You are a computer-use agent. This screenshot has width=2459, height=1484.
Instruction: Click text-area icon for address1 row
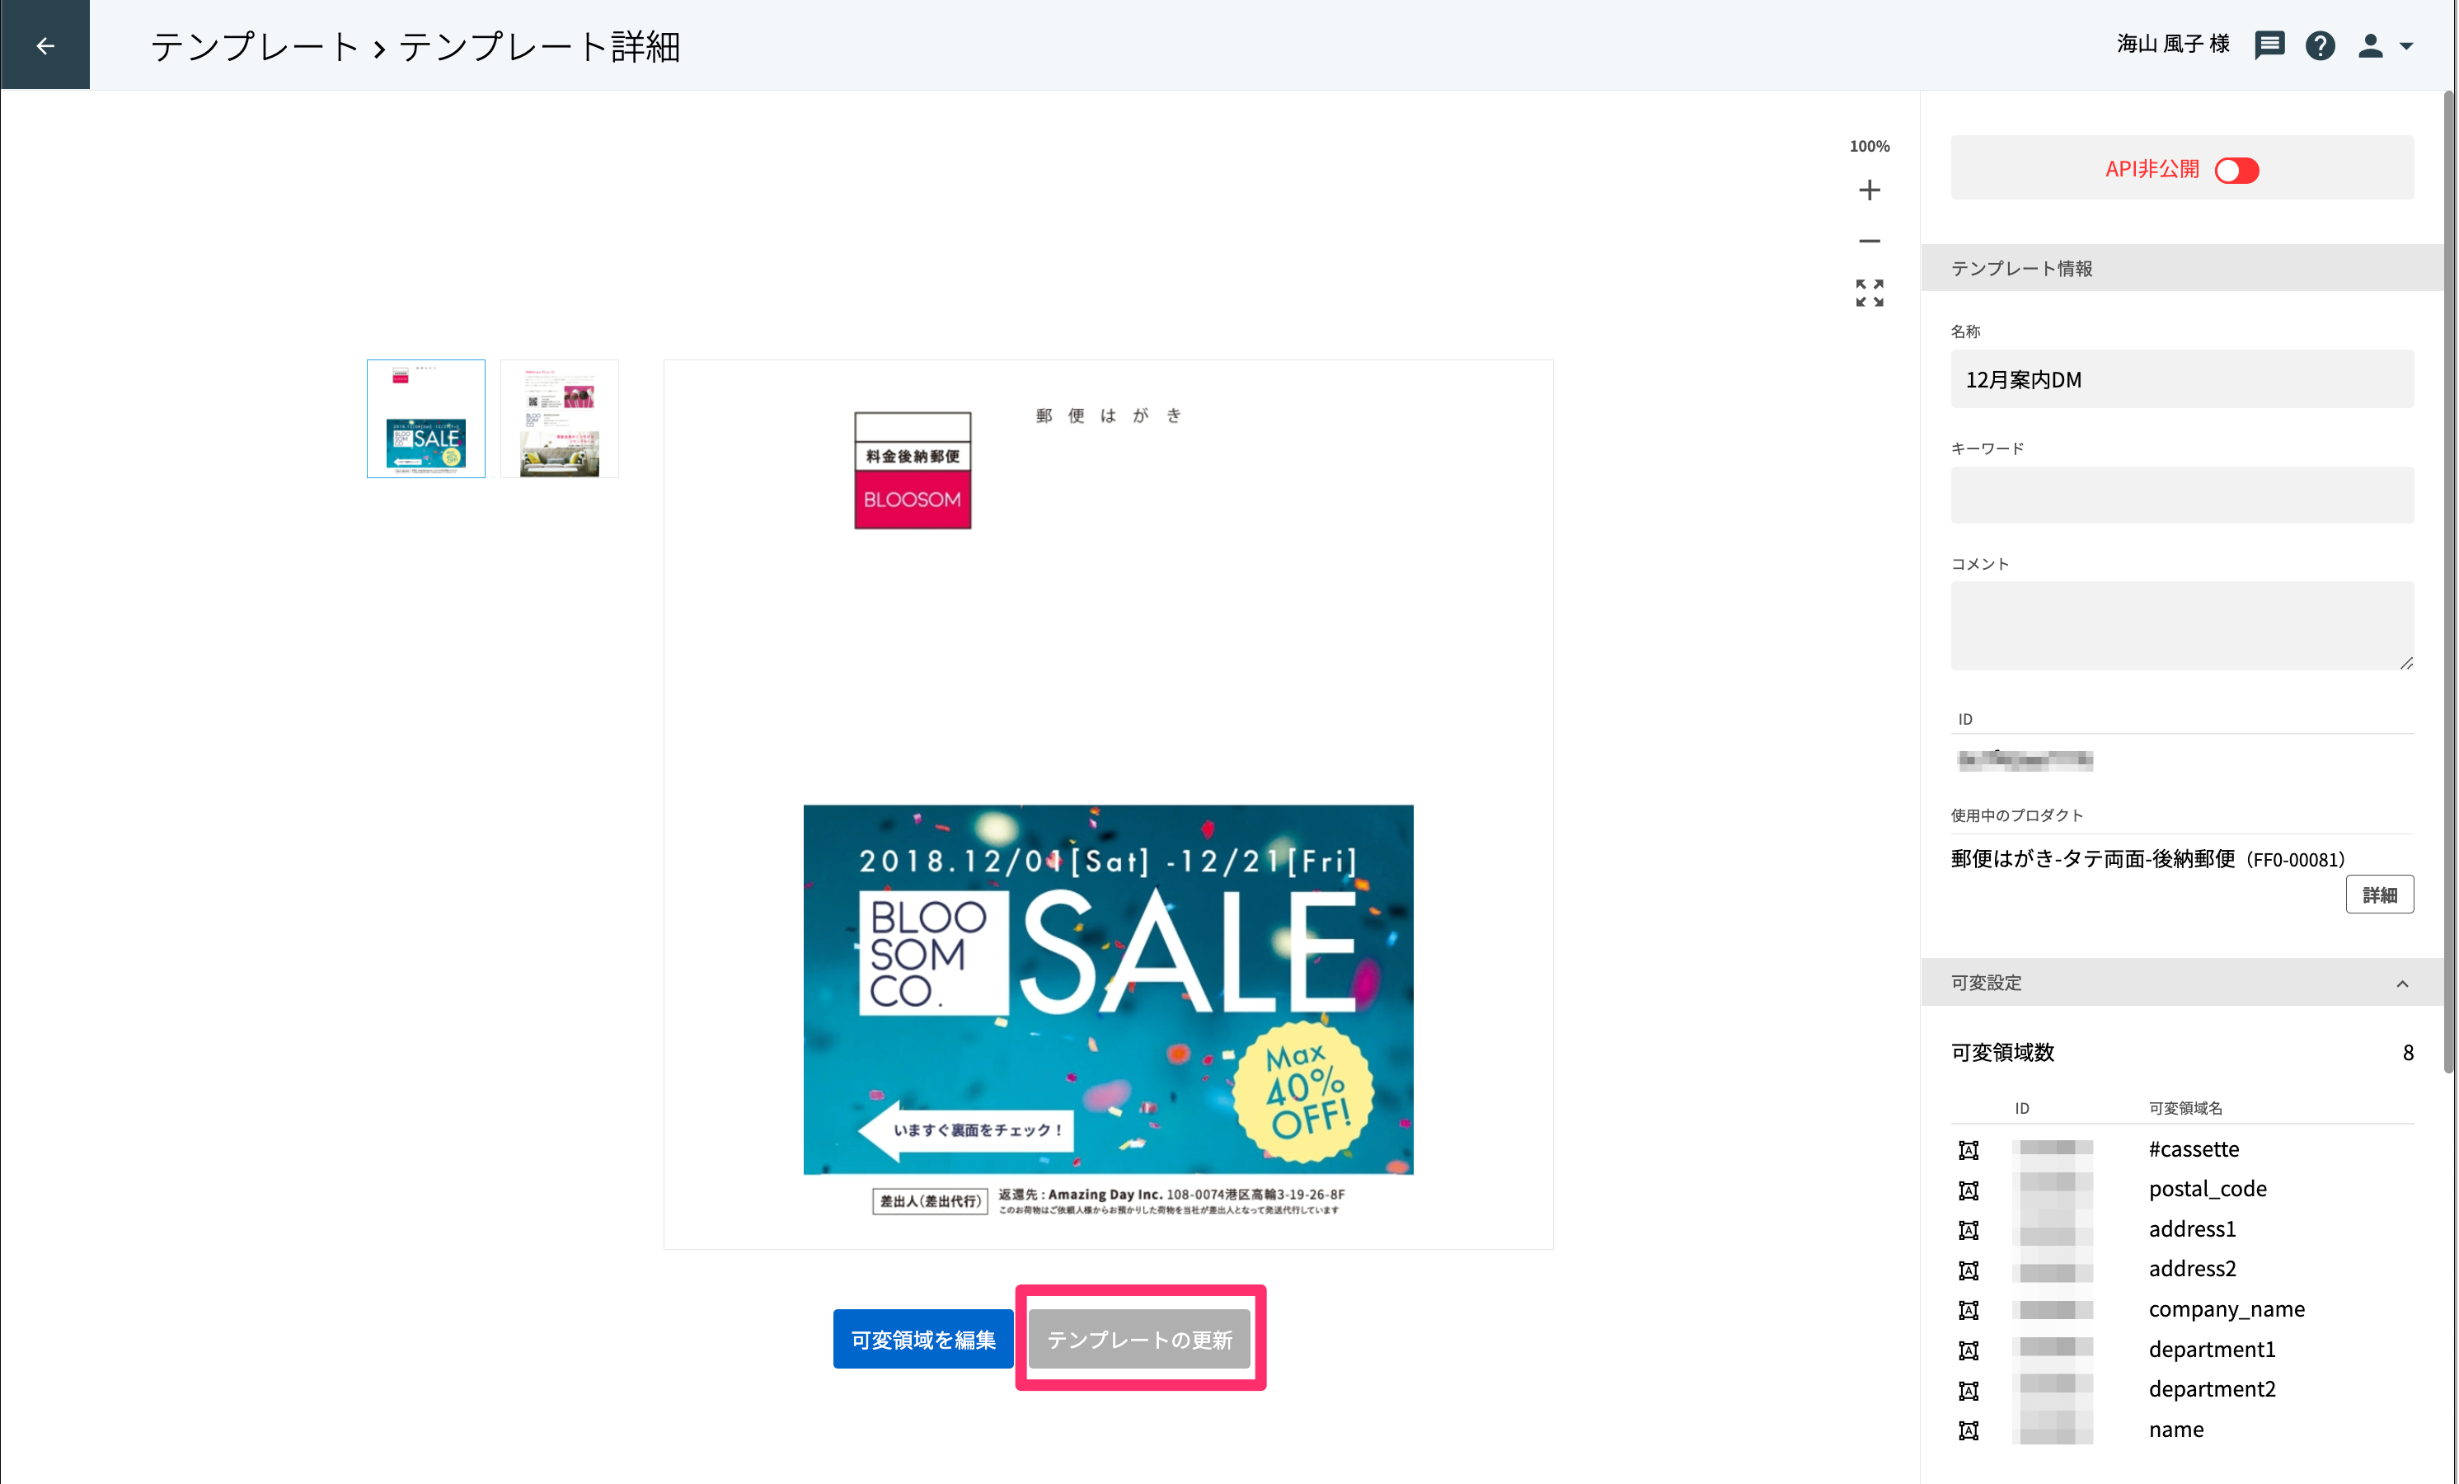pyautogui.click(x=1968, y=1229)
